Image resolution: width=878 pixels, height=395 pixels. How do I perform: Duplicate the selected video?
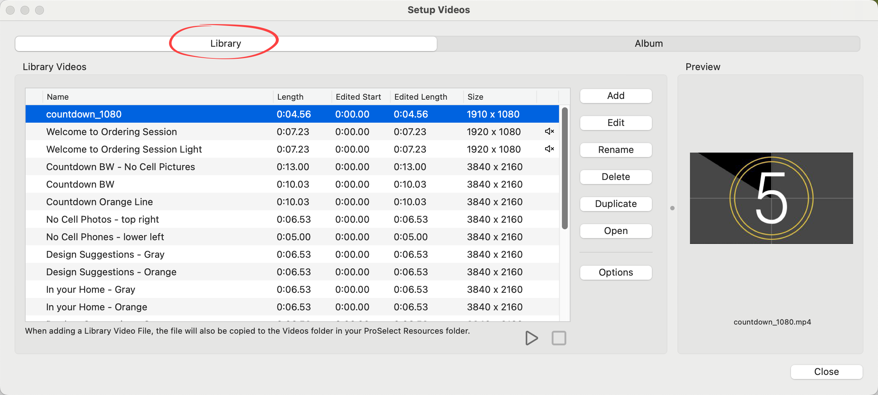tap(616, 204)
